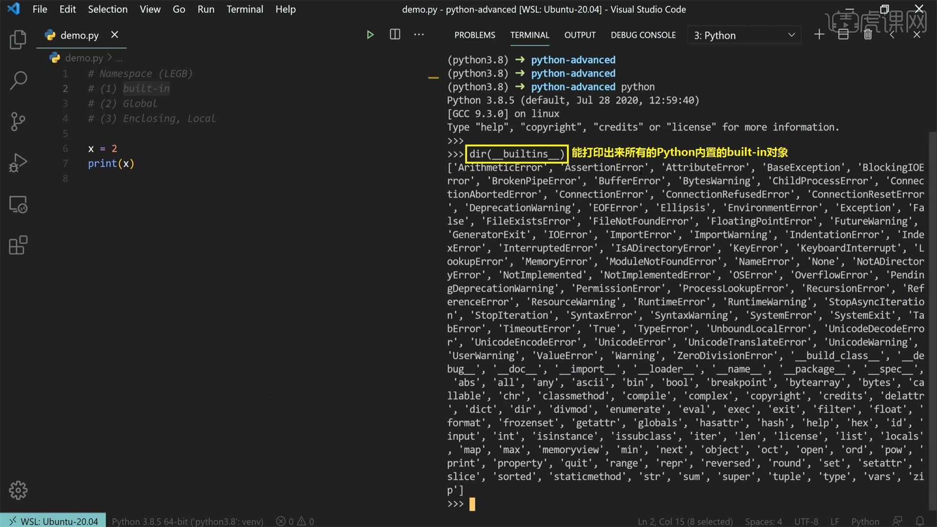Create a new terminal
Viewport: 937px width, 527px height.
pos(819,34)
